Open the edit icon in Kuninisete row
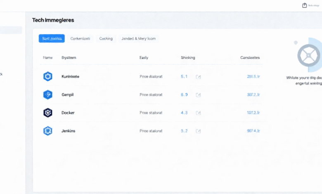Screen dimensions: 322x194 click(198, 77)
